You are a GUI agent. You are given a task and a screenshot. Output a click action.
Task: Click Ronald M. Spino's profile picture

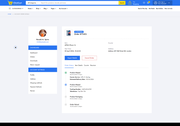(x=43, y=33)
